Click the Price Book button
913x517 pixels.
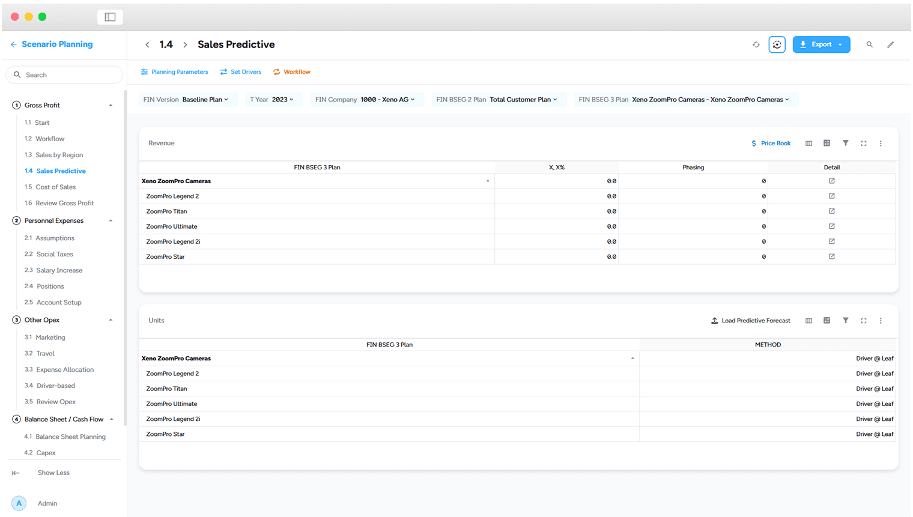pos(771,144)
